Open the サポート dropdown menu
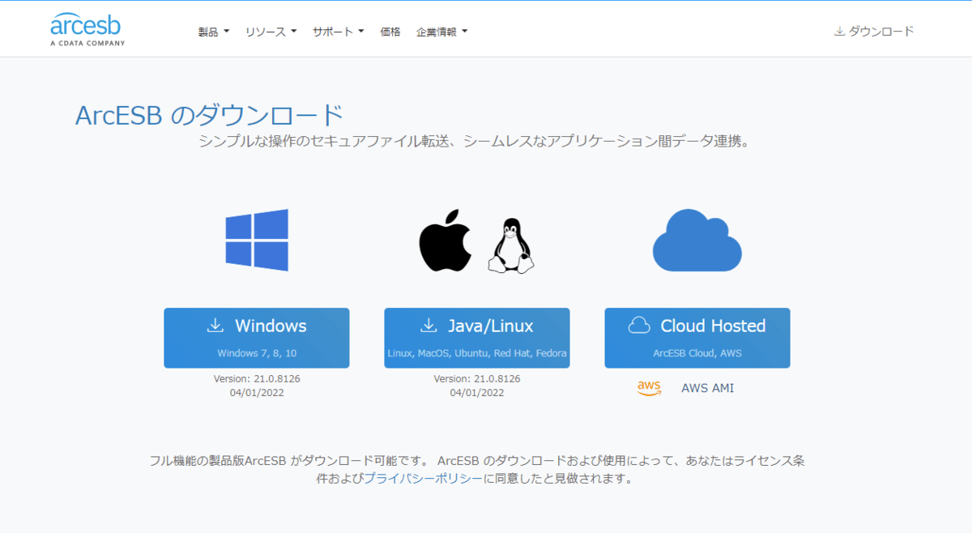The height and width of the screenshot is (533, 972). (x=339, y=32)
